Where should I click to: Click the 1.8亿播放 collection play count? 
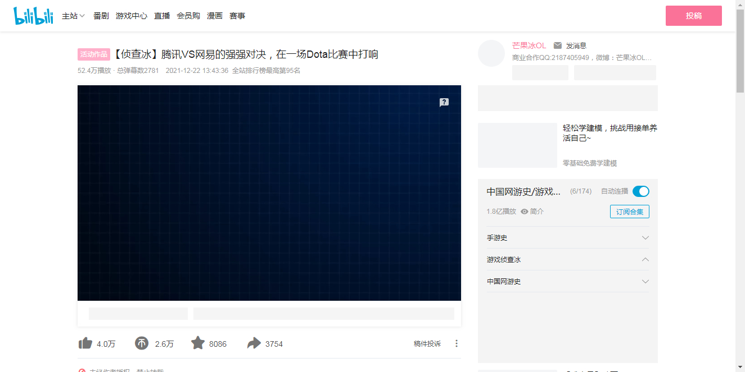pyautogui.click(x=502, y=212)
